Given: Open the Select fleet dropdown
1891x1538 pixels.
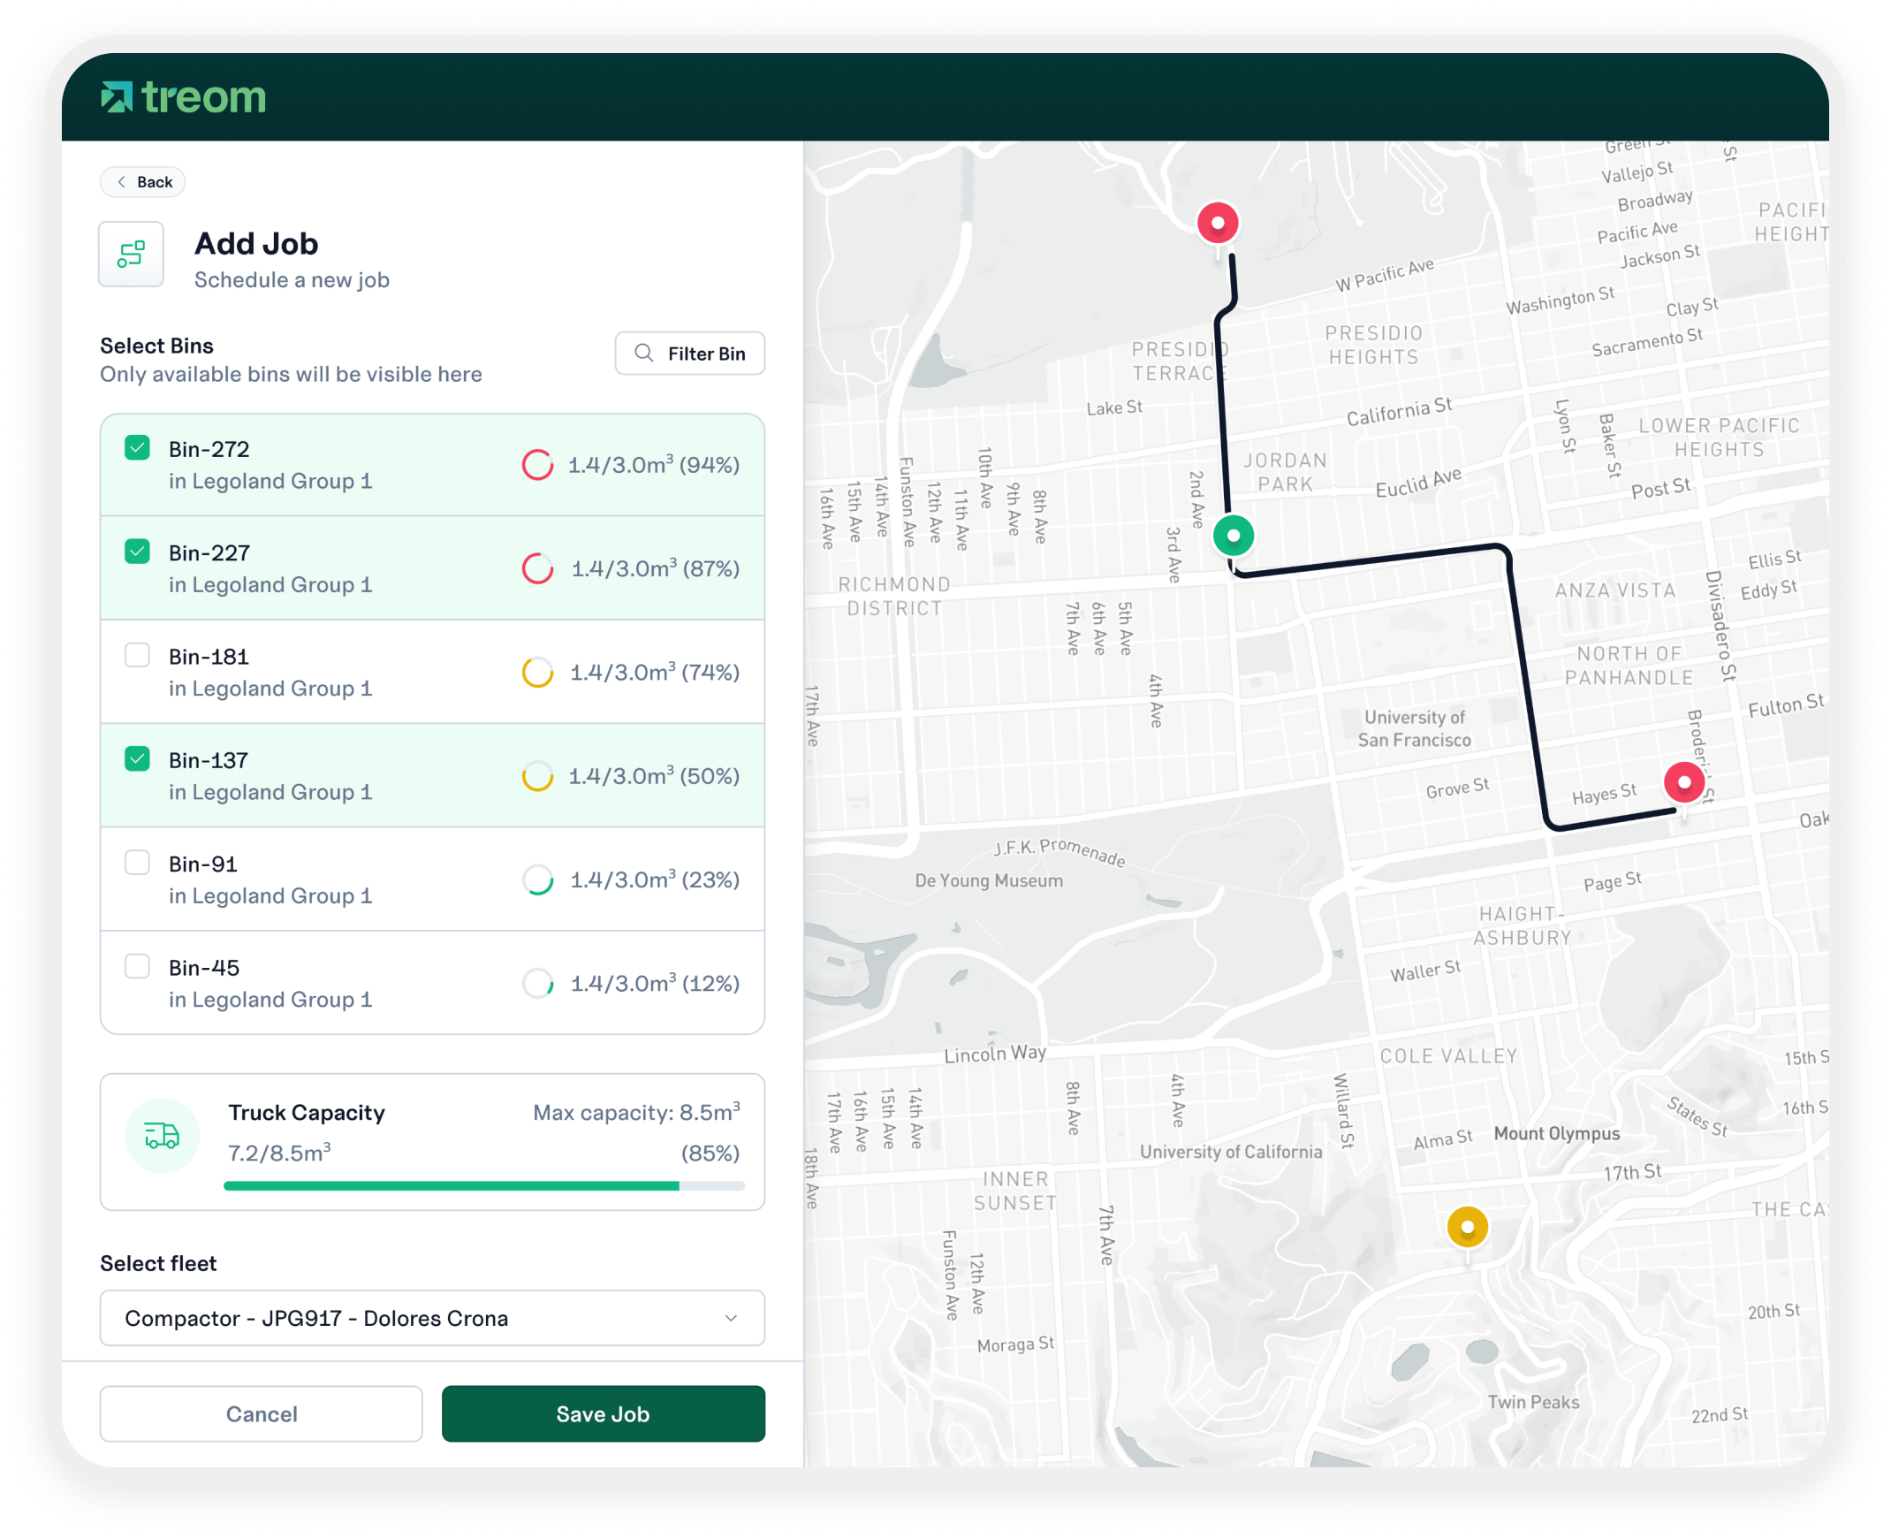Looking at the screenshot, I should [x=431, y=1318].
